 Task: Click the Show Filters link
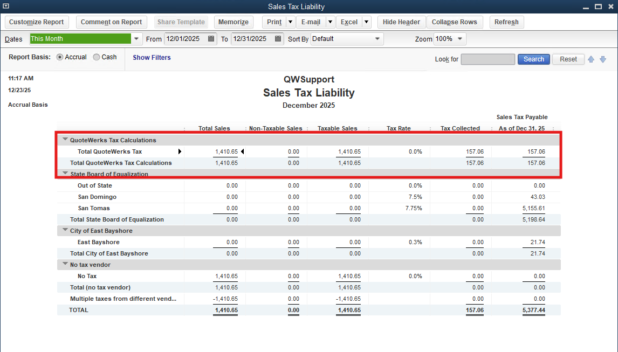point(152,58)
